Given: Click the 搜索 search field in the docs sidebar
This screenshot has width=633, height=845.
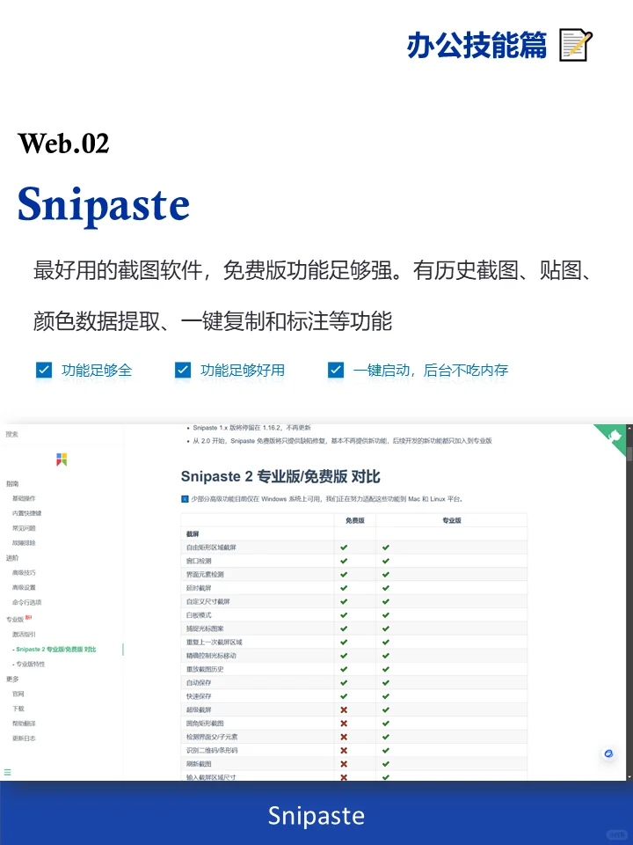Looking at the screenshot, I should [x=62, y=434].
